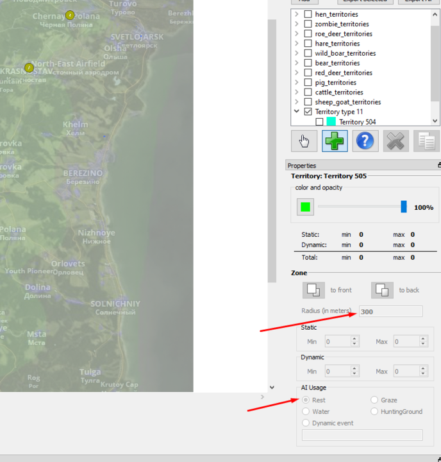Click the opacity slider handle
441x462 pixels.
click(x=404, y=207)
